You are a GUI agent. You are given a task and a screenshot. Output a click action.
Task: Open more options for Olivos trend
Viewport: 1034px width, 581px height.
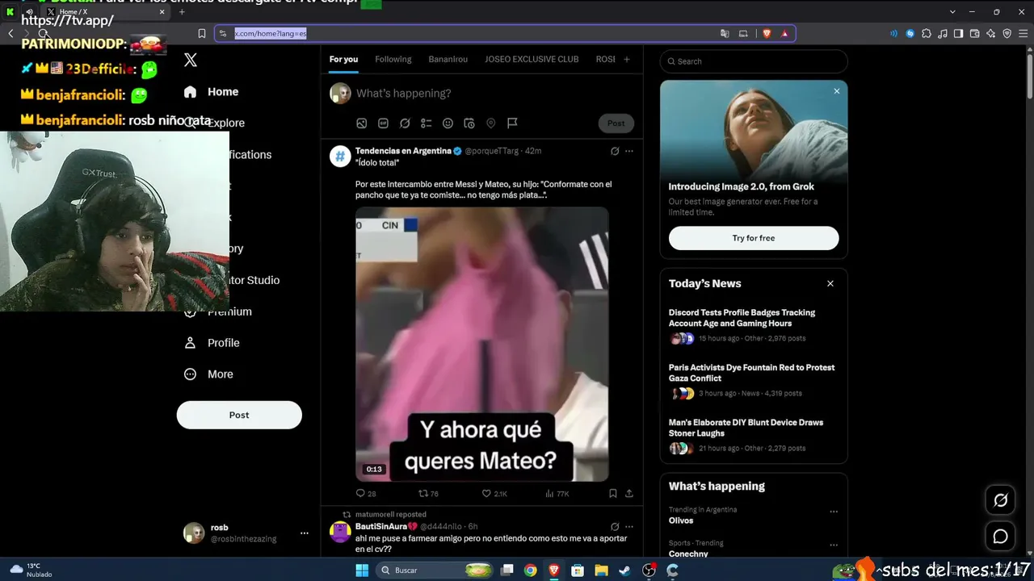click(834, 512)
